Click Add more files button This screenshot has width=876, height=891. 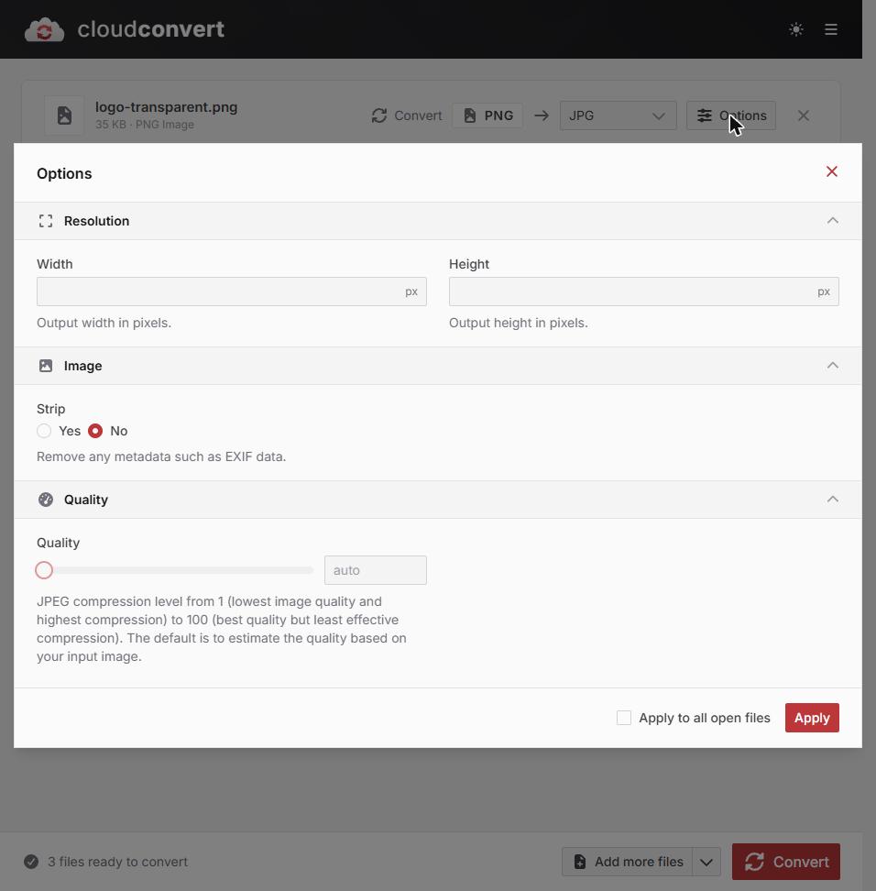click(627, 862)
